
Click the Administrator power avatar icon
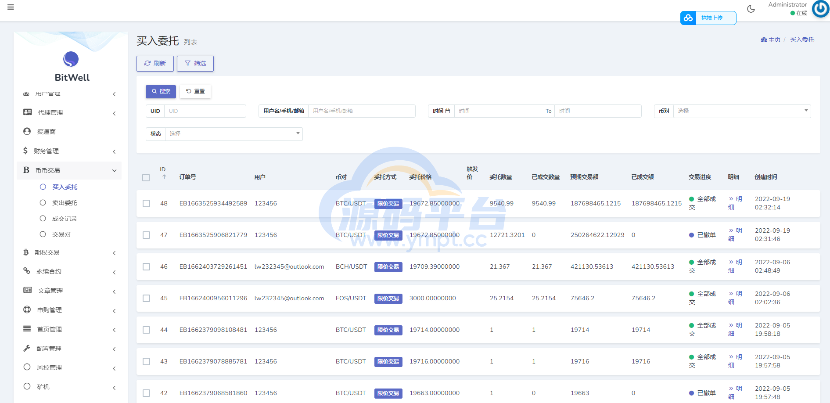coord(820,9)
